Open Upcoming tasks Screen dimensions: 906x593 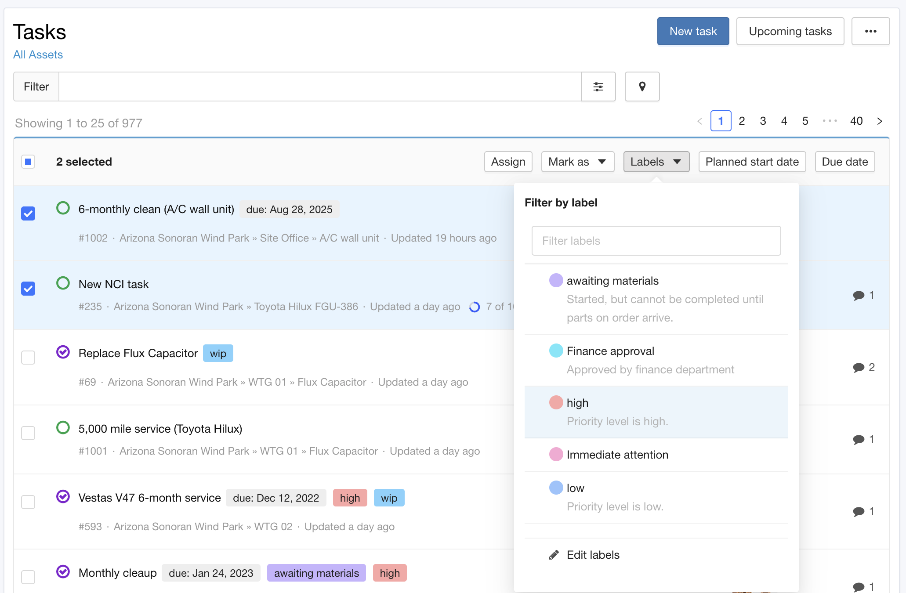coord(790,31)
